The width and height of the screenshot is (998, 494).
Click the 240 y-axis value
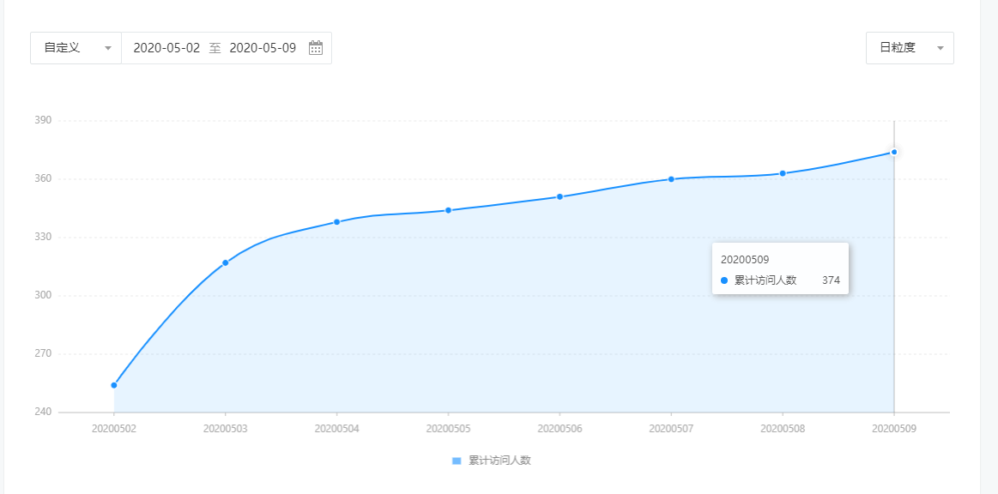point(43,412)
